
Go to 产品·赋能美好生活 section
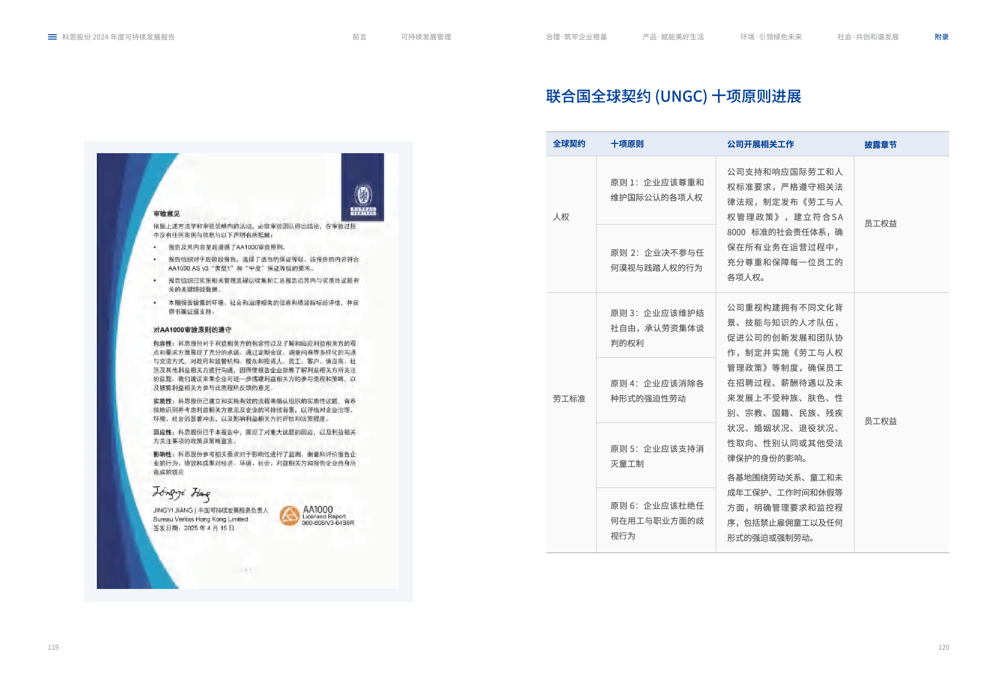tap(673, 37)
